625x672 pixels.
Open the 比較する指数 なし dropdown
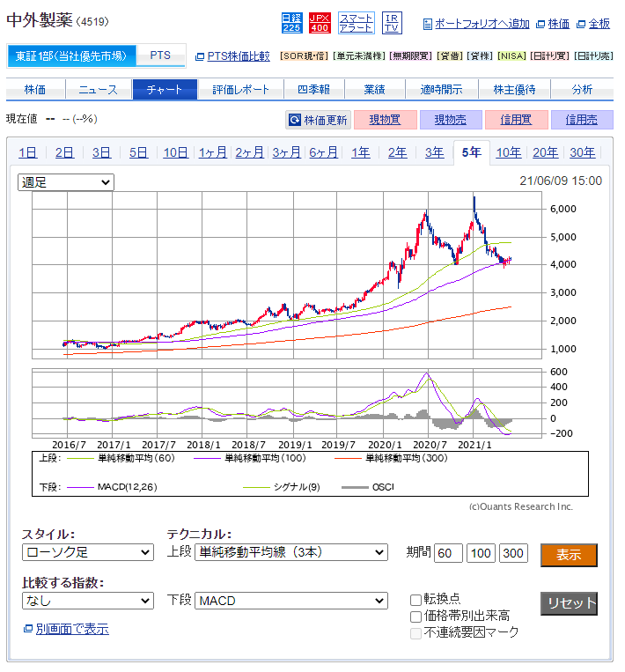(88, 601)
